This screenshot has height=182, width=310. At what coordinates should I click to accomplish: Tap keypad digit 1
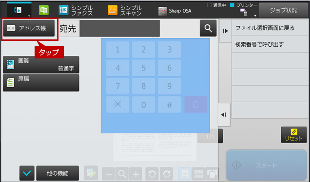117,50
